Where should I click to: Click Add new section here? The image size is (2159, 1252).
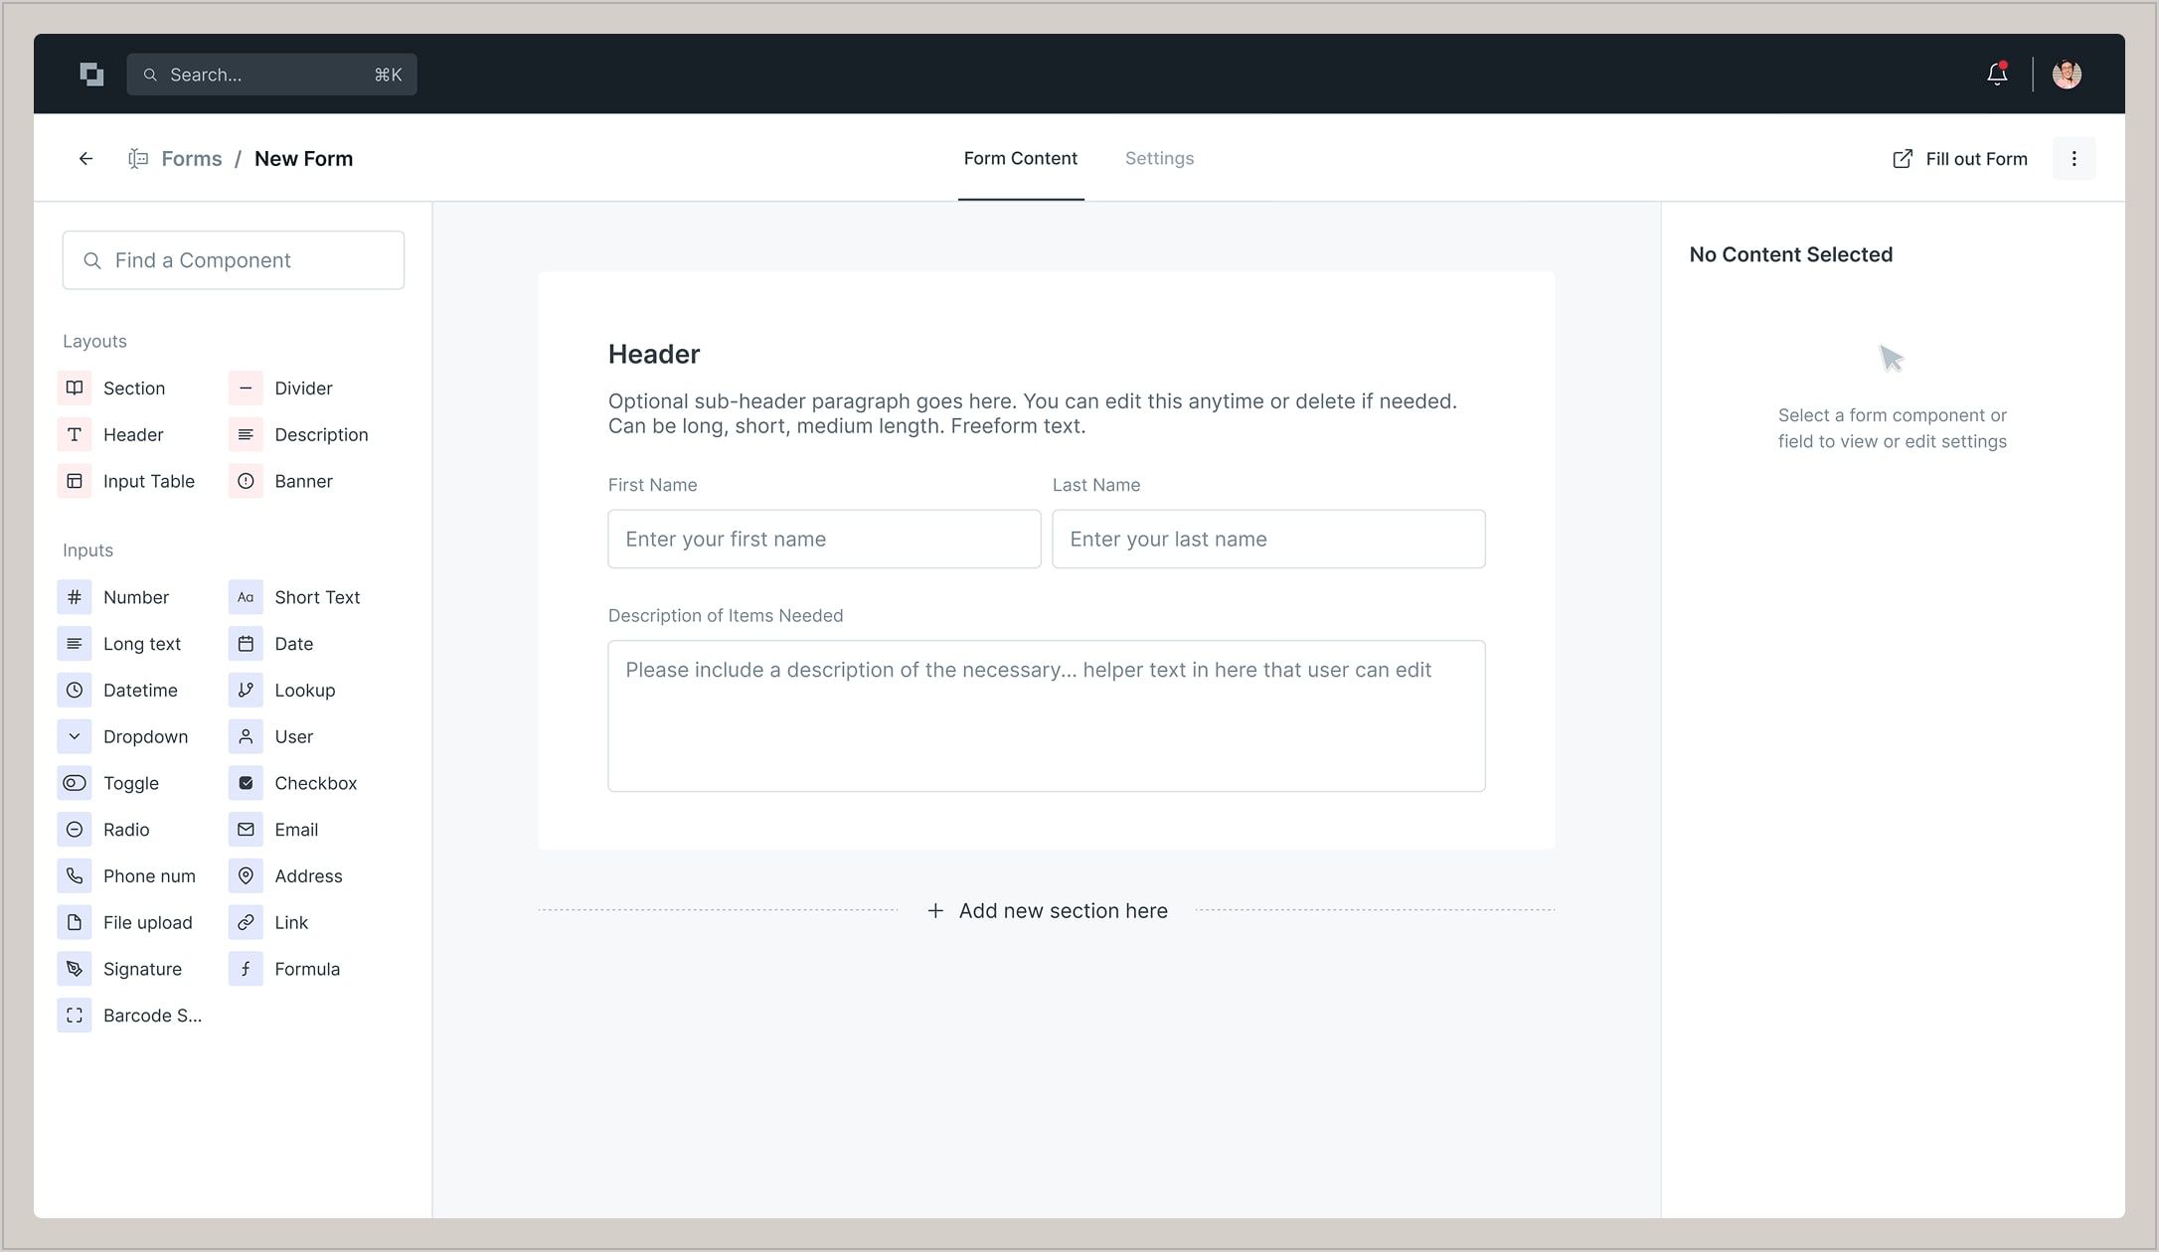[x=1048, y=911]
